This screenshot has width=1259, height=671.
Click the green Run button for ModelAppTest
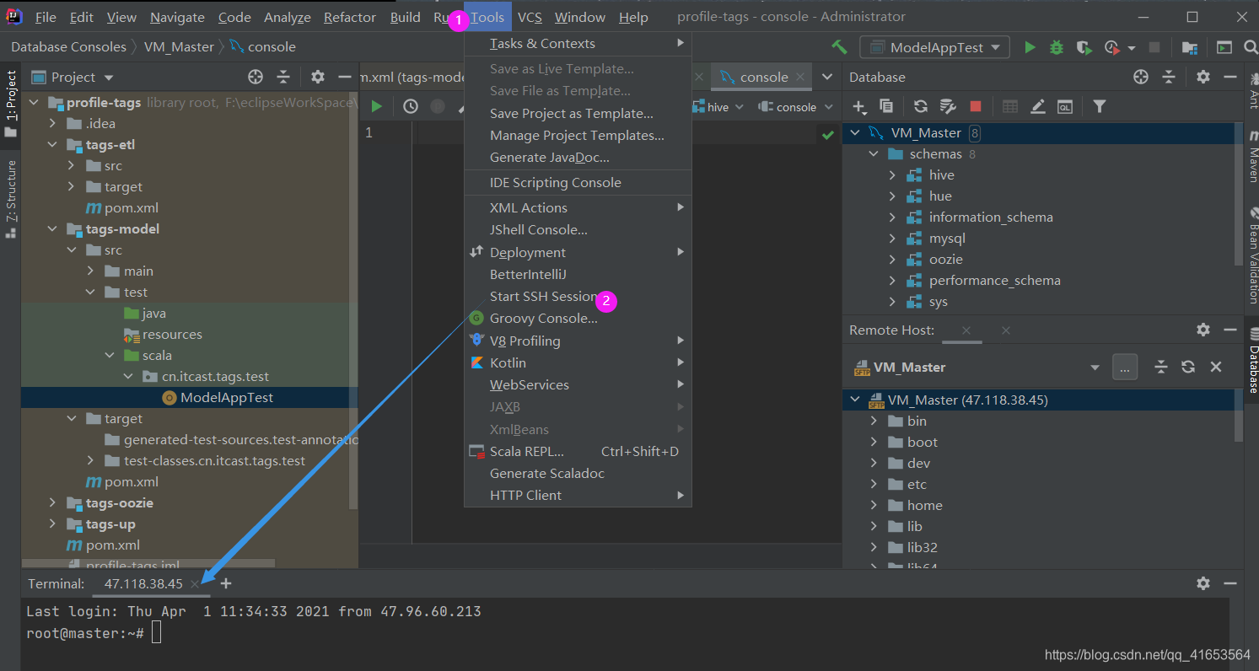click(1030, 48)
